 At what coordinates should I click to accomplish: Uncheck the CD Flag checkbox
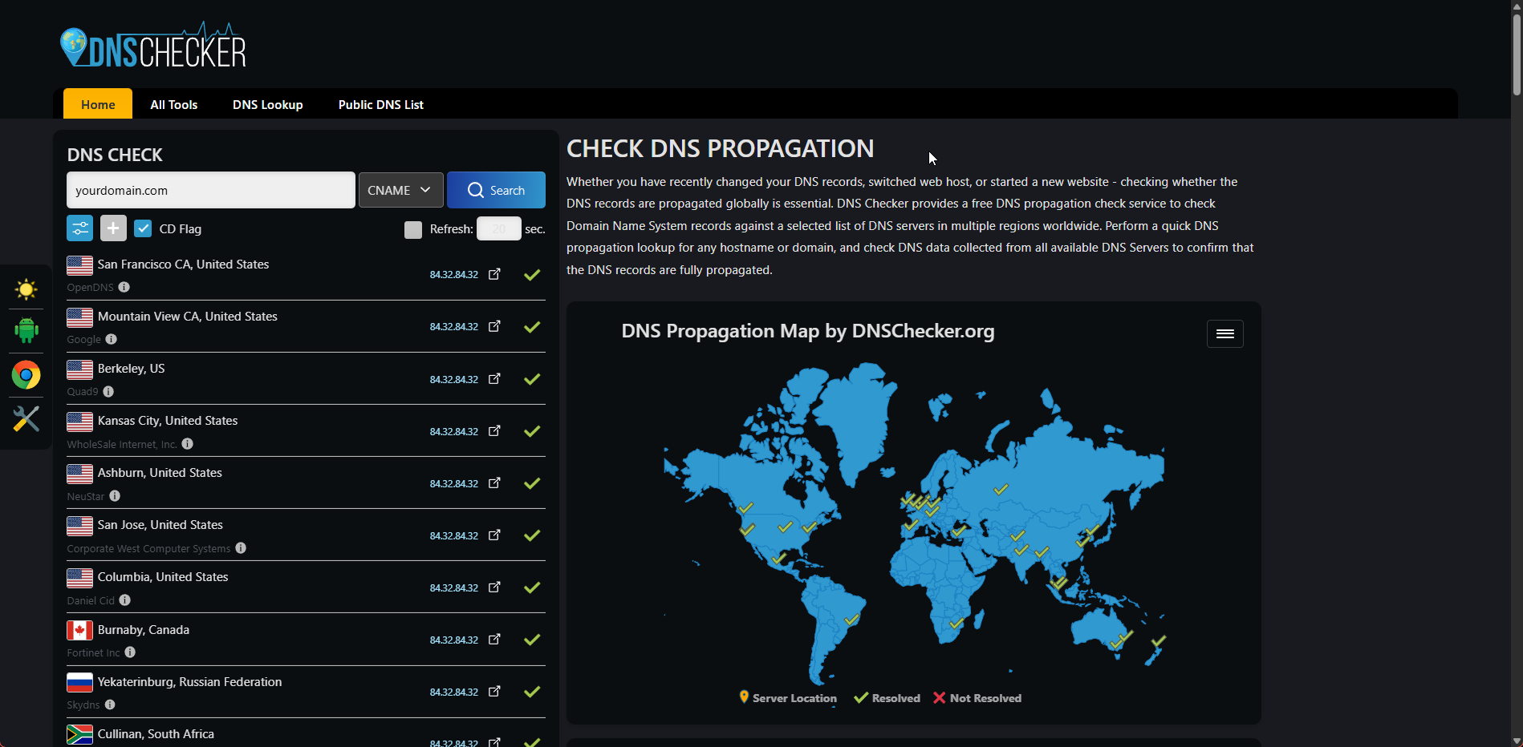[x=143, y=228]
